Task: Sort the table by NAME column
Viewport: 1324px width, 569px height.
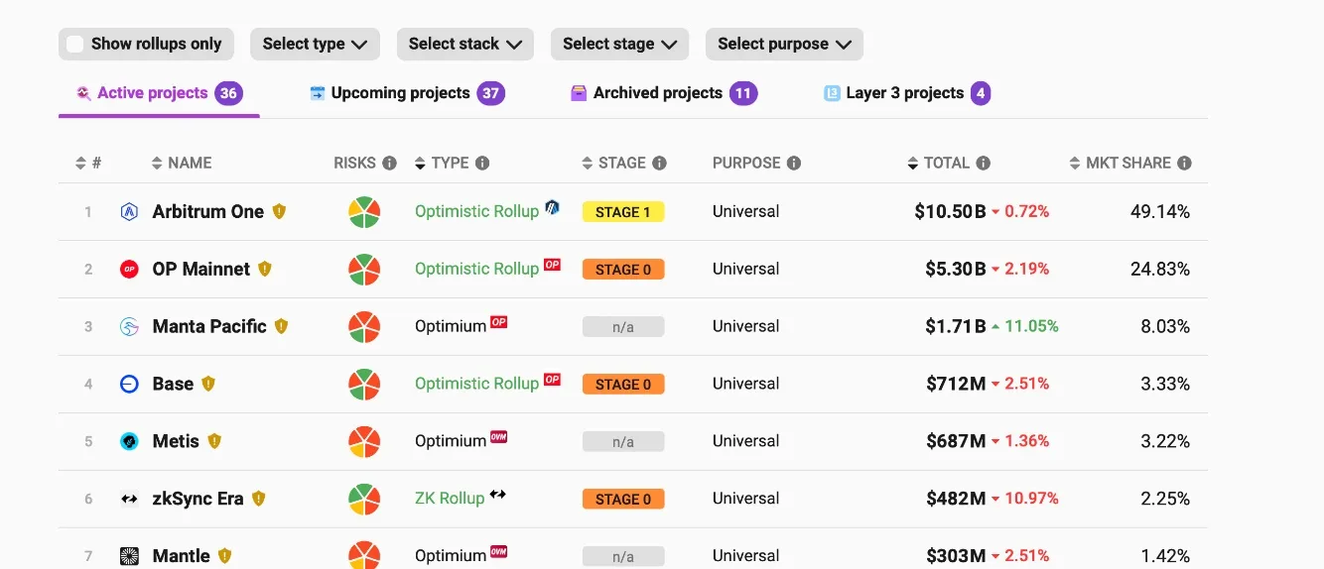Action: coord(182,164)
